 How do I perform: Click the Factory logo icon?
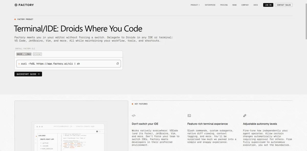(x=15, y=5)
